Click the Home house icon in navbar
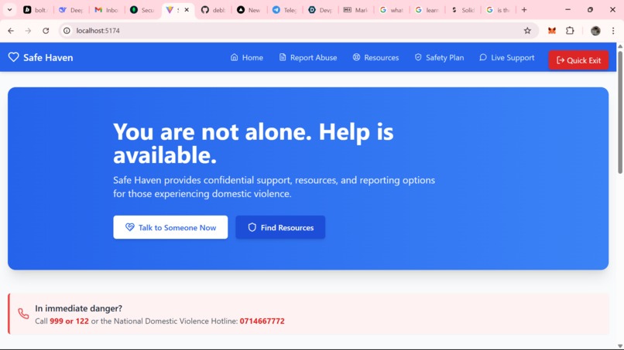The image size is (624, 350). tap(234, 57)
